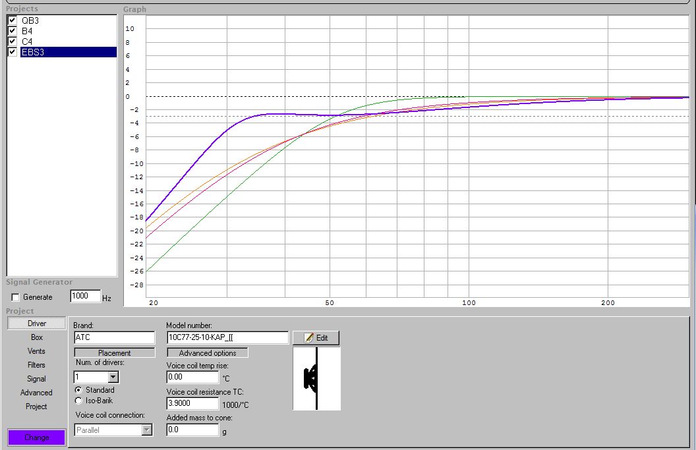Click the Voice coil resistance TC field

pos(192,403)
